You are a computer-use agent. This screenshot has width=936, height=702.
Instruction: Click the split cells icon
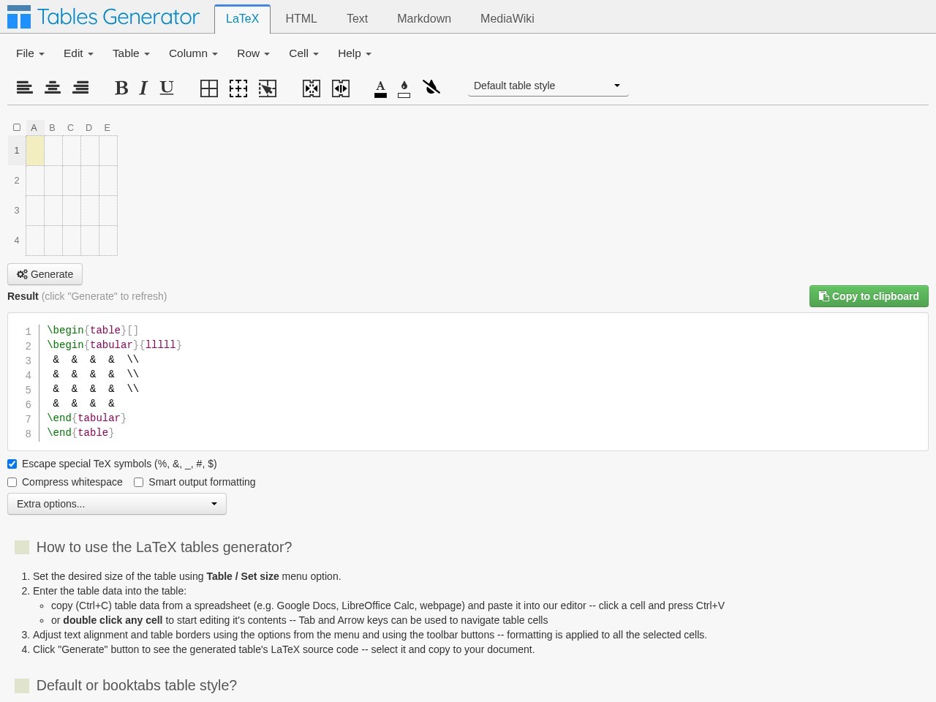[341, 88]
